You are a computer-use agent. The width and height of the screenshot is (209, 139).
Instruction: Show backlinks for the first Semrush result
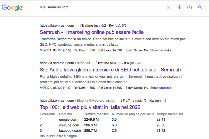coord(161,50)
